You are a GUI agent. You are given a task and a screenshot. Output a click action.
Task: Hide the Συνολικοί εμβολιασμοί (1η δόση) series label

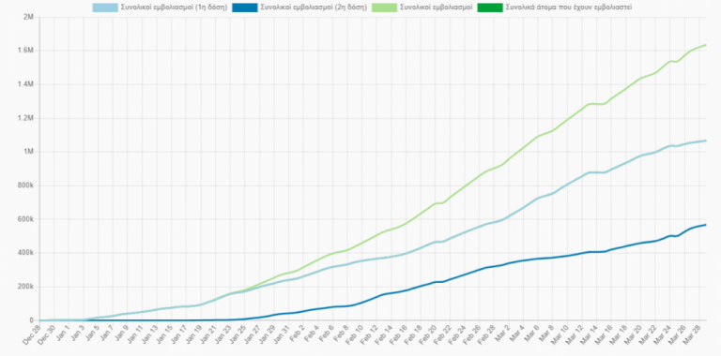tap(174, 7)
